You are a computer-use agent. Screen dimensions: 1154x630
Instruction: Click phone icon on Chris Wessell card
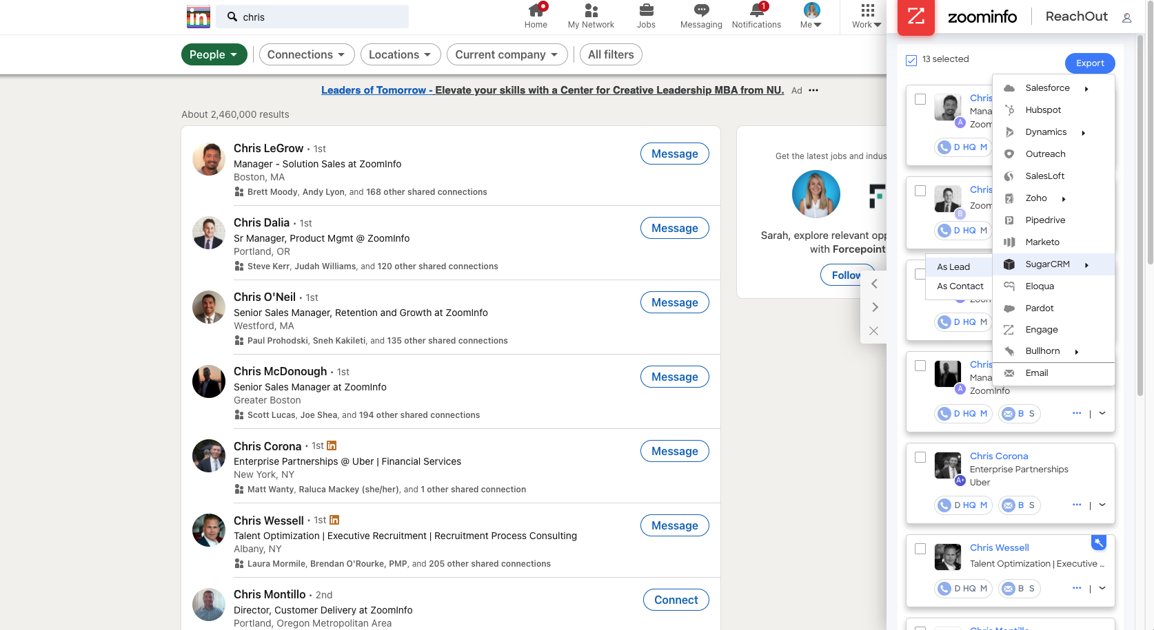944,589
